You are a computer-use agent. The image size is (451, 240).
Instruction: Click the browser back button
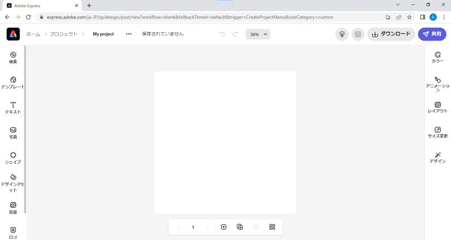7,17
